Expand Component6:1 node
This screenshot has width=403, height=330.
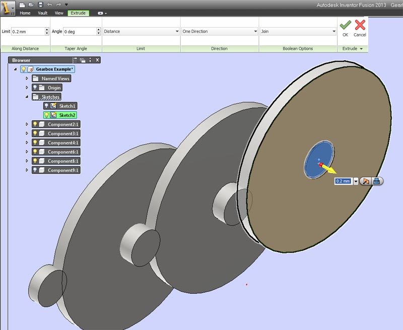27,152
